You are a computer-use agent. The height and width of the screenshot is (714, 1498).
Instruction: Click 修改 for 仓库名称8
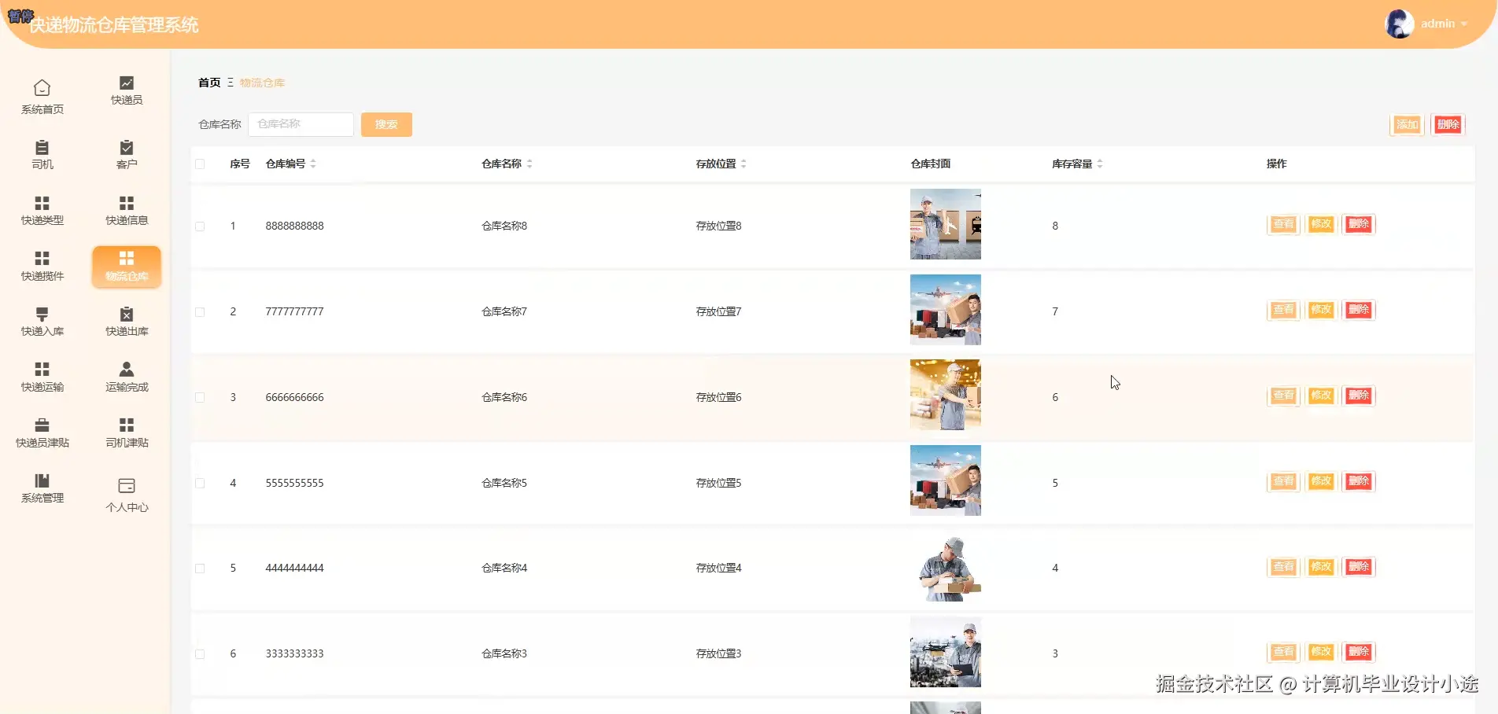(1321, 224)
